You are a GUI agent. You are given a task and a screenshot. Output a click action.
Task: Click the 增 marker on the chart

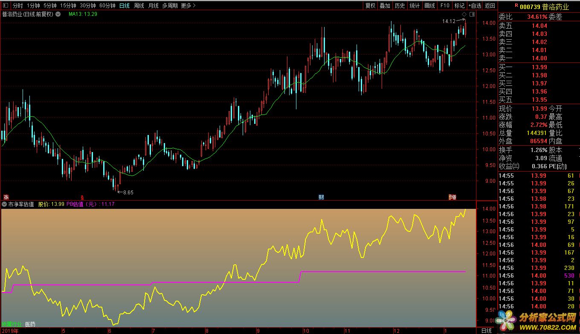(x=452, y=197)
